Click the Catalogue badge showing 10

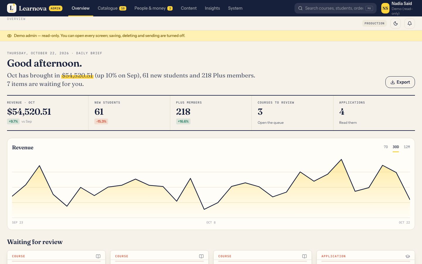[123, 9]
